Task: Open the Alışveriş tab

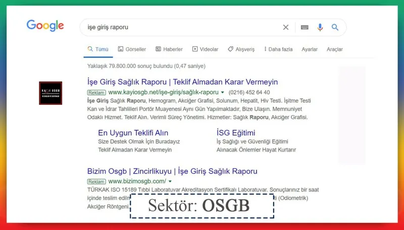Action: click(x=241, y=49)
